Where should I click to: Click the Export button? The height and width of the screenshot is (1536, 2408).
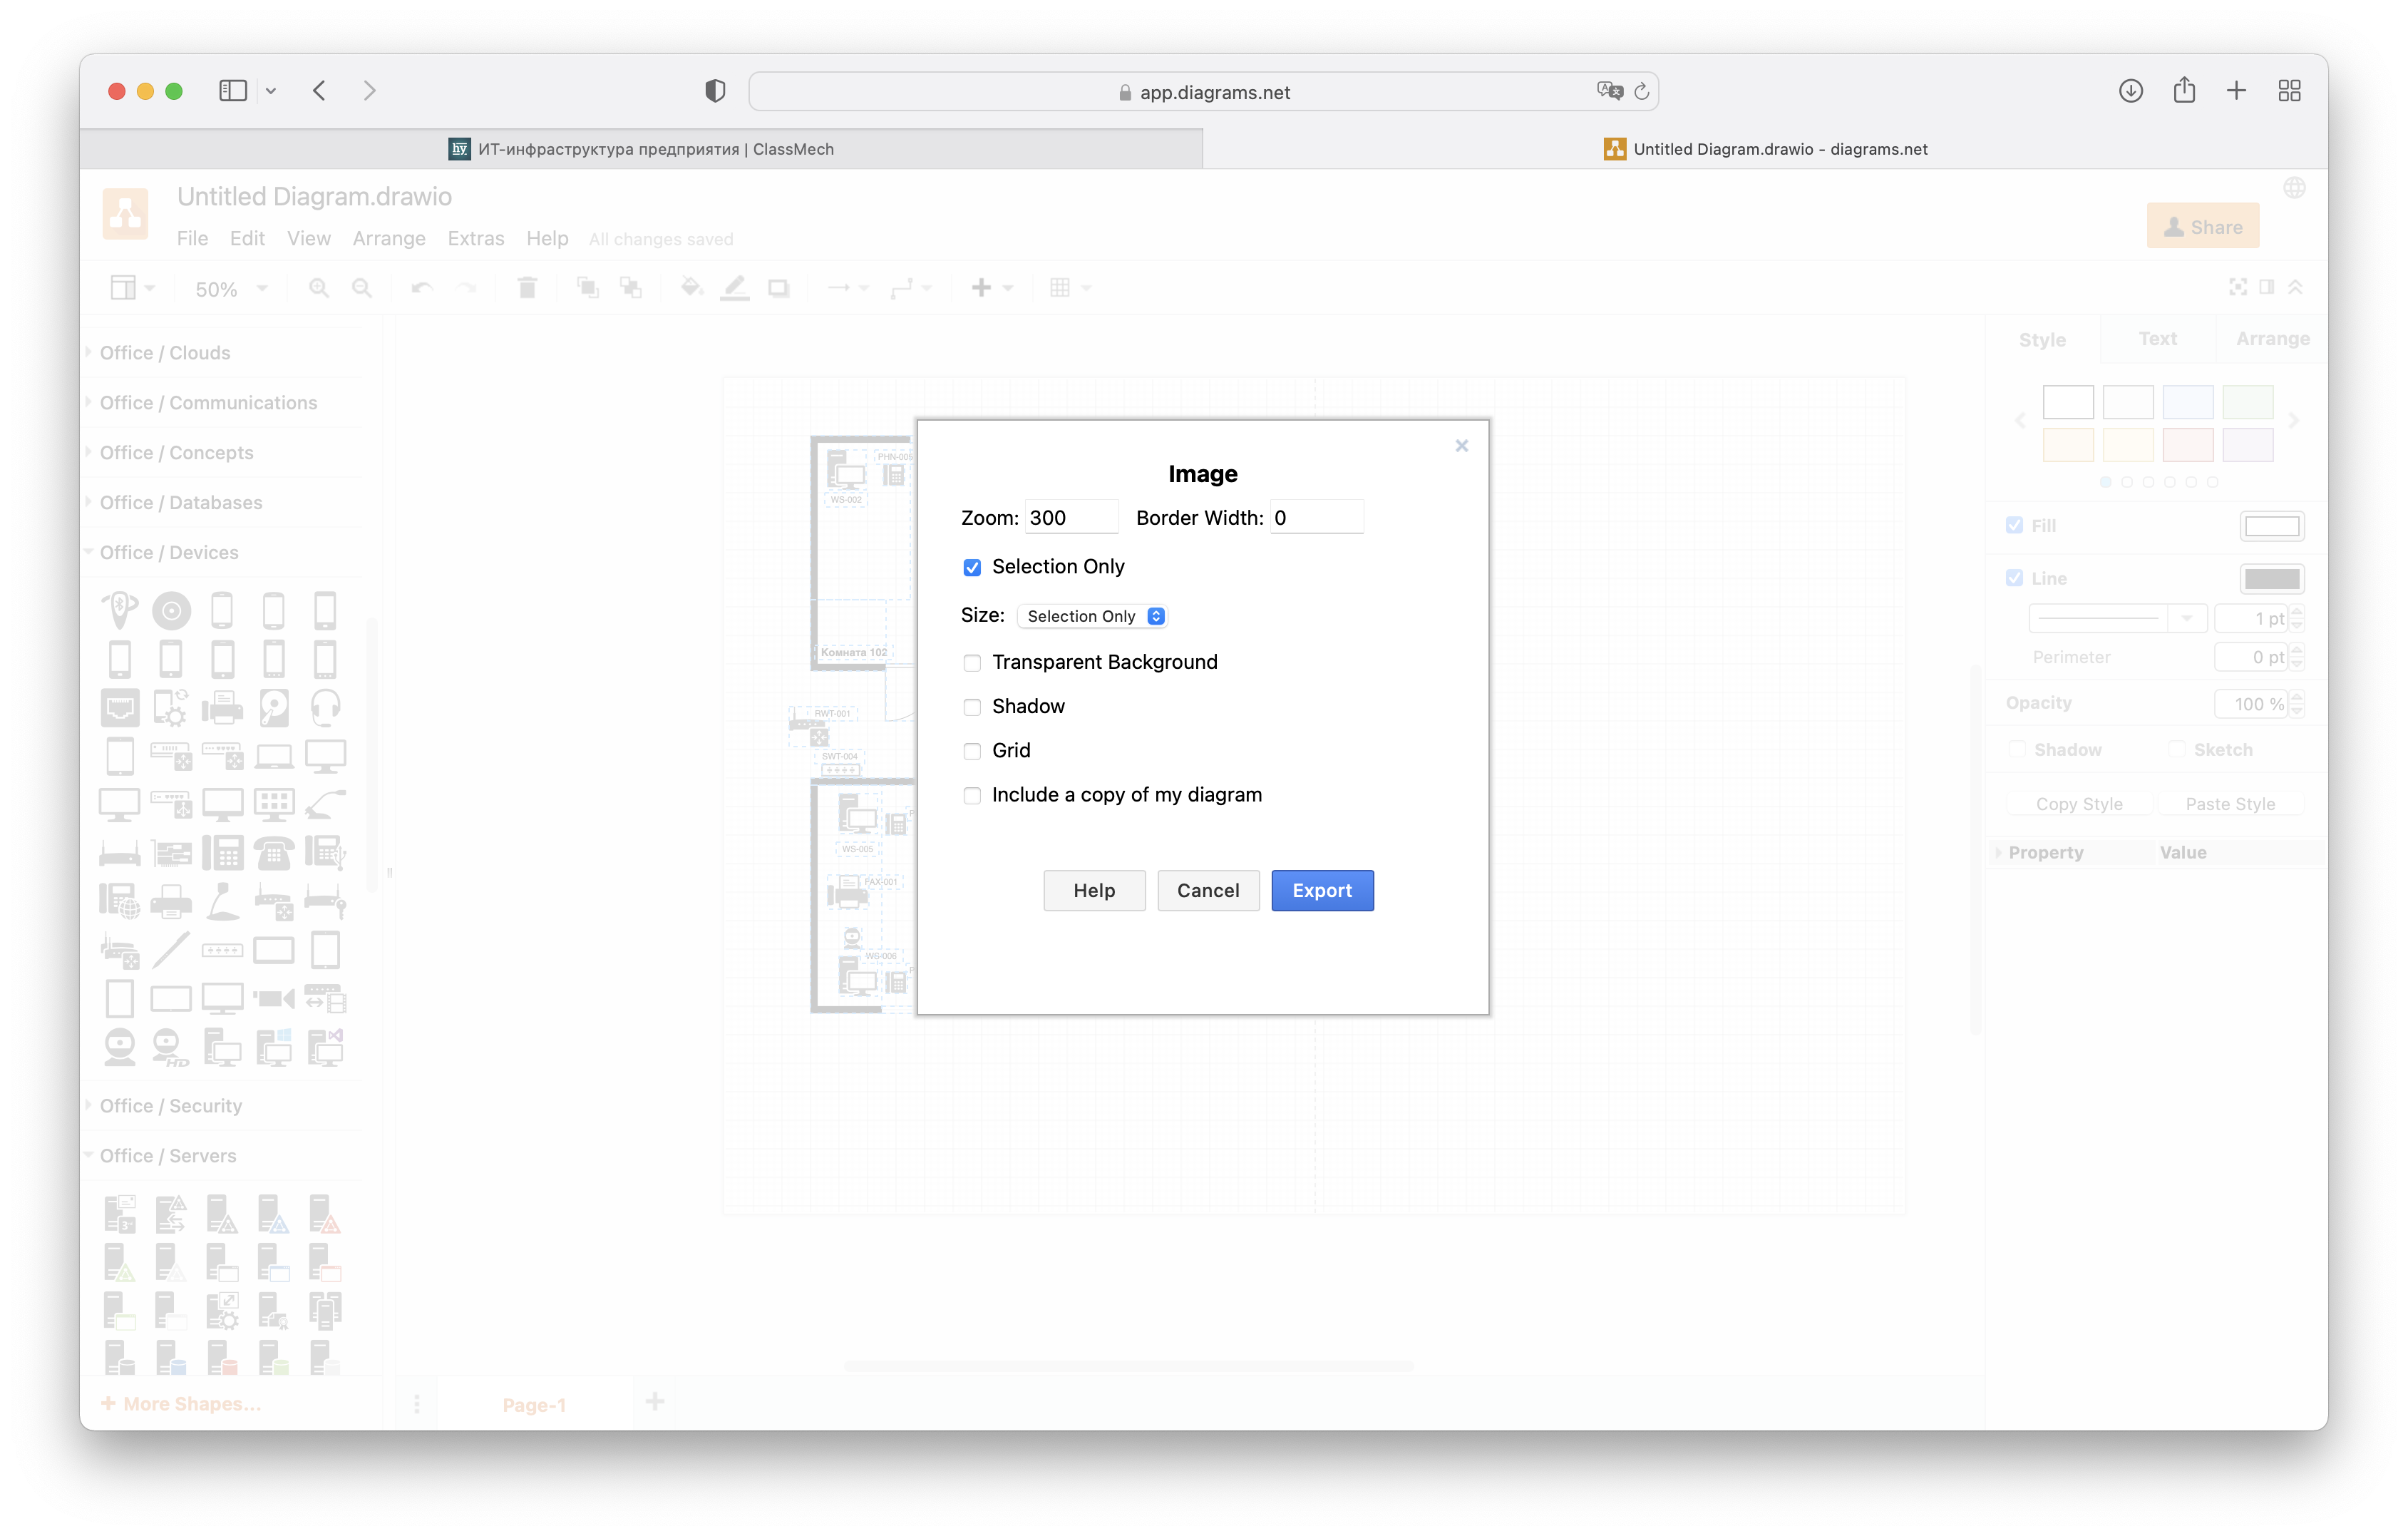(1322, 891)
